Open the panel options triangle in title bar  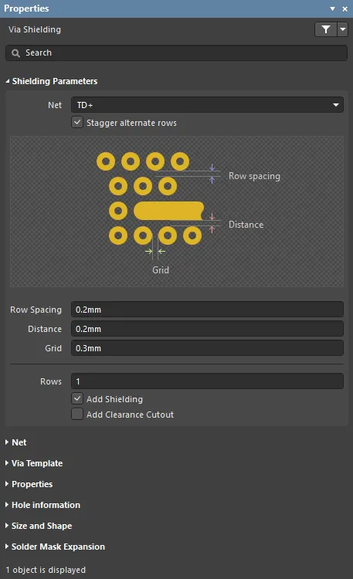click(x=332, y=8)
